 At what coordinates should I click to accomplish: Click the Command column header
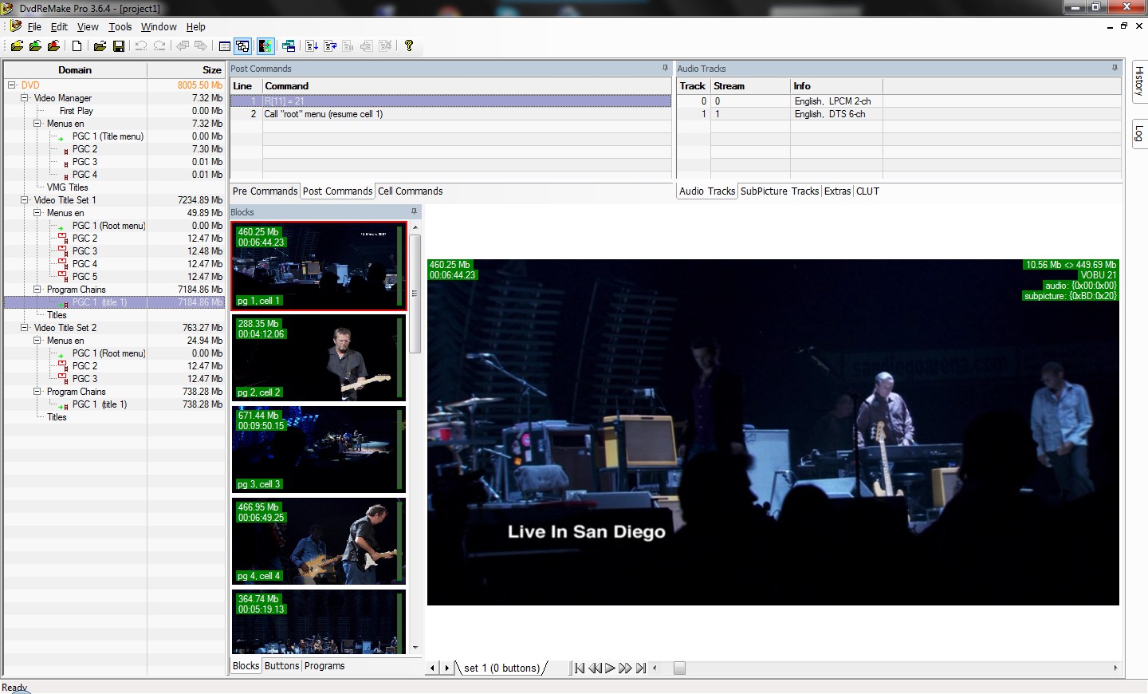[x=467, y=86]
